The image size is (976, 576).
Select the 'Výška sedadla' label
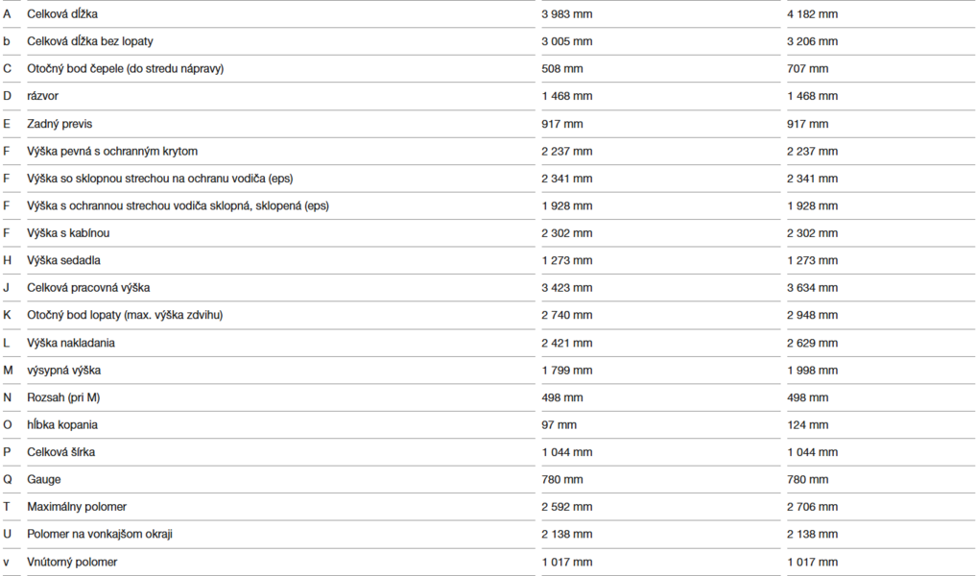(x=63, y=260)
